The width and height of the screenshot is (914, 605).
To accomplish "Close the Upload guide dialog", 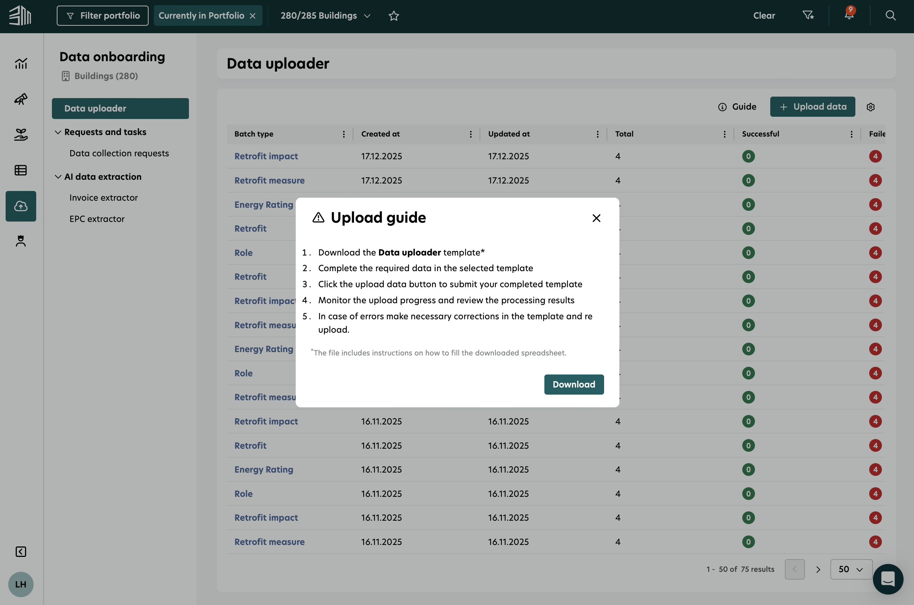I will [596, 218].
